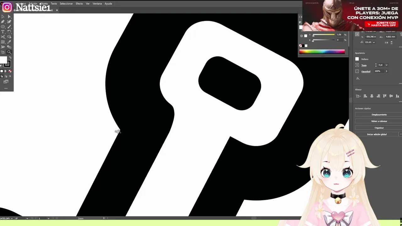Open stroke weight 4 pt dropdown

(386, 65)
